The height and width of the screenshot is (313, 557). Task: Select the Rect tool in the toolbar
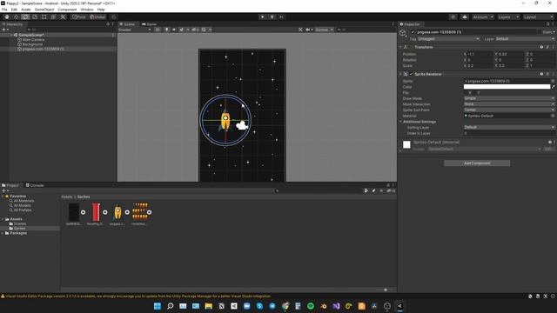point(44,17)
